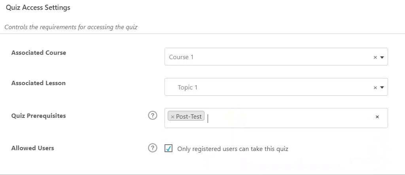Clear all Quiz Prerequisites entries

coord(377,117)
